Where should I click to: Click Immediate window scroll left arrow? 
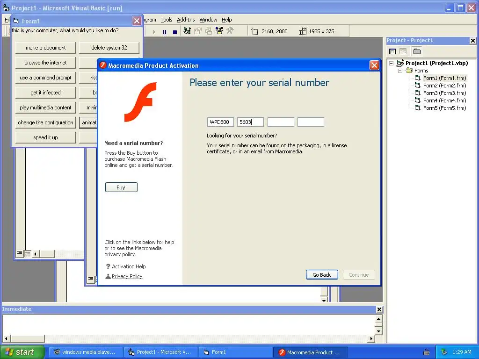tap(6, 338)
